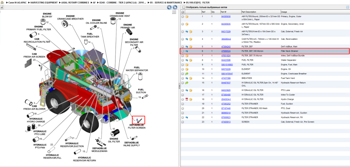Open part number 47364243 link

click(x=226, y=46)
